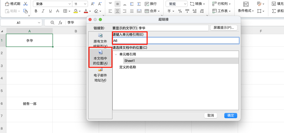This screenshot has width=284, height=133.
Task: Click the fx insert function icon
Action: point(60,23)
